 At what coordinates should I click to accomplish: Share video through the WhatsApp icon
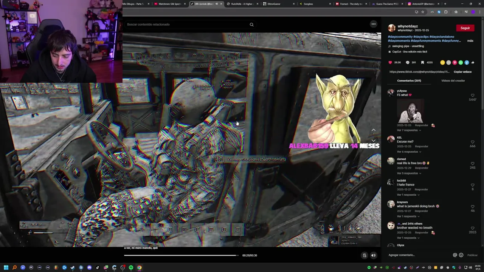[461, 63]
